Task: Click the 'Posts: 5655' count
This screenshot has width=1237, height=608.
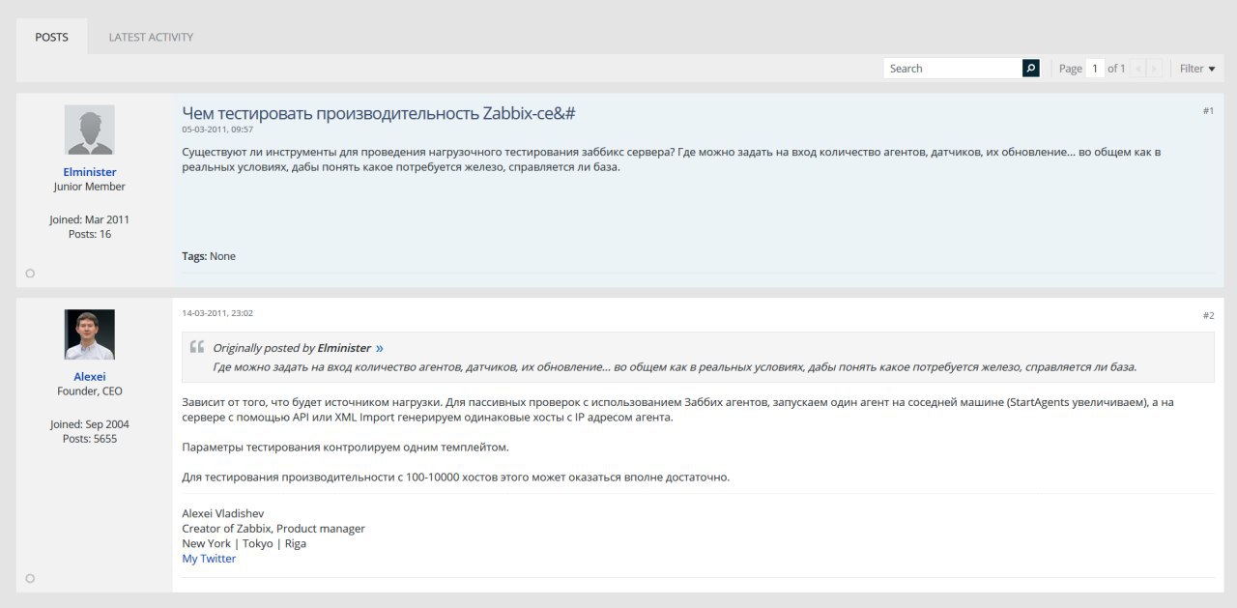Action: [x=90, y=439]
